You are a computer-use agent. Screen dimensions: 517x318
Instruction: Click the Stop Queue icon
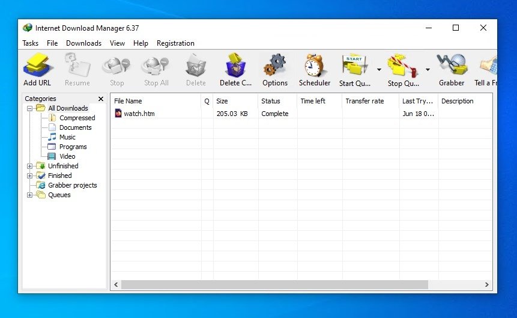click(x=403, y=65)
